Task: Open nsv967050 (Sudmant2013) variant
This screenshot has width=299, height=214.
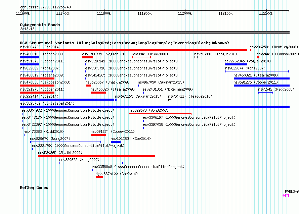Action: coord(161,82)
